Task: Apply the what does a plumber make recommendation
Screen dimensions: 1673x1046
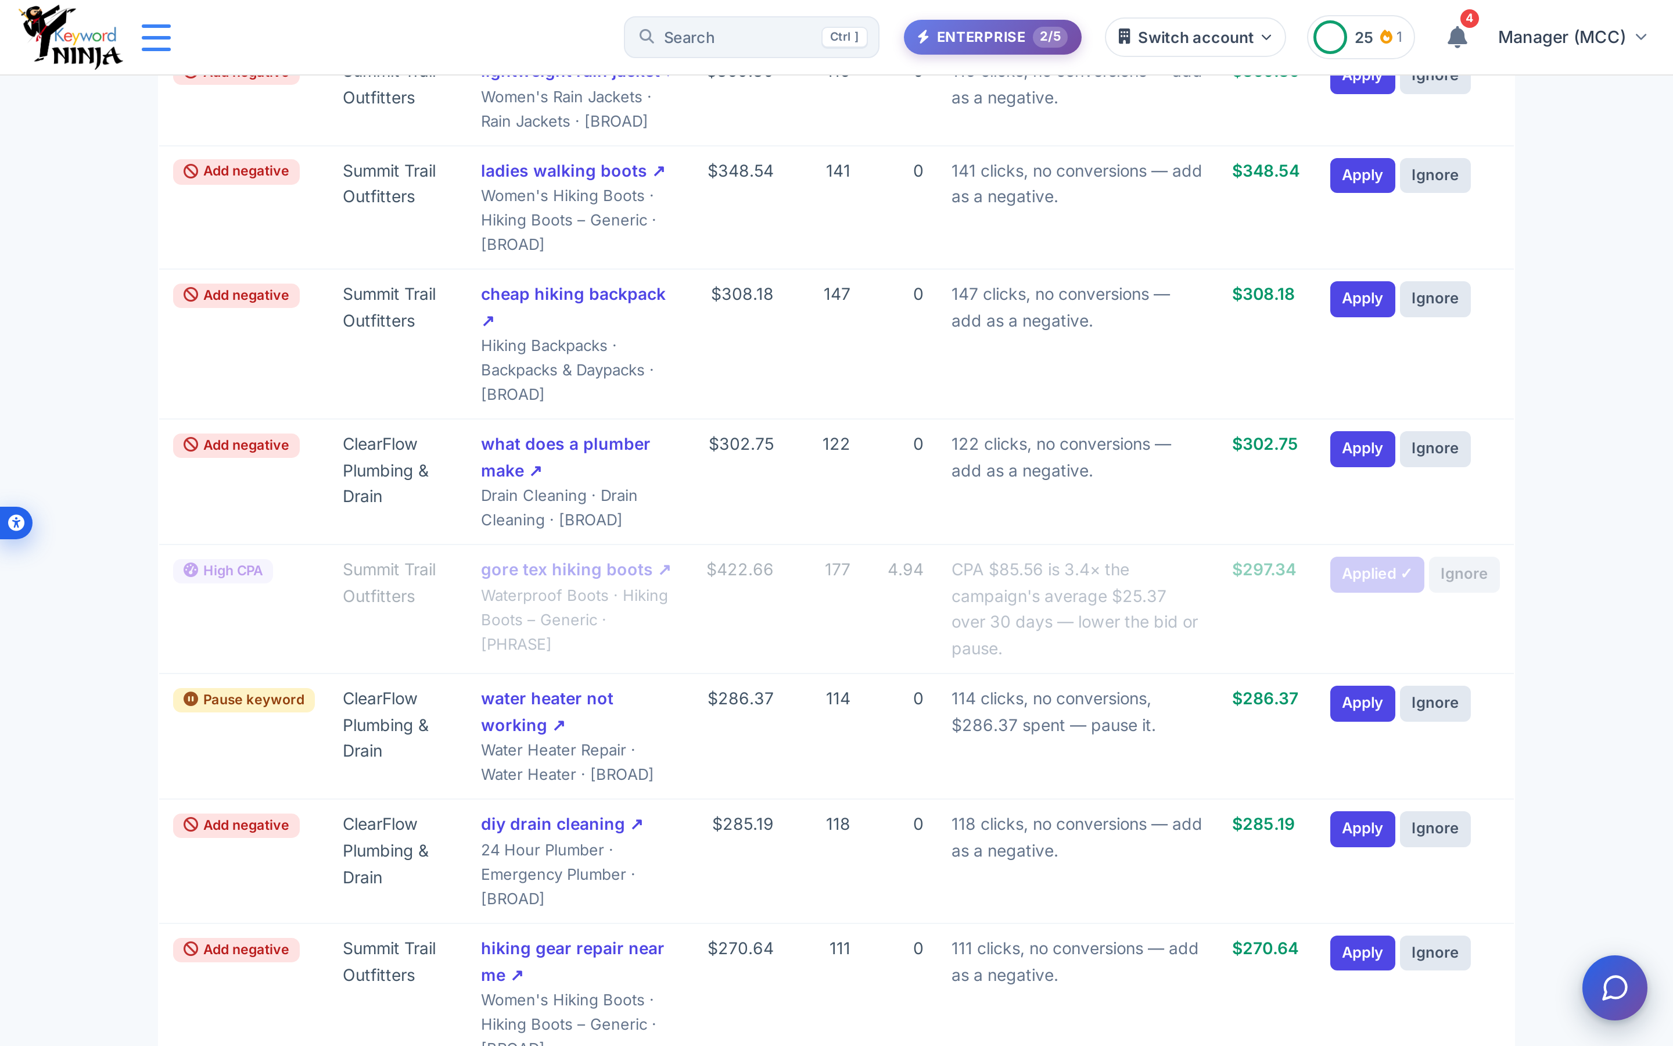Action: click(x=1362, y=449)
